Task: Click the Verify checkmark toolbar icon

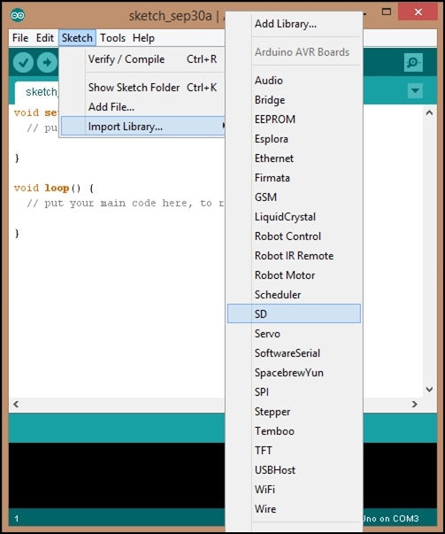Action: click(x=23, y=62)
